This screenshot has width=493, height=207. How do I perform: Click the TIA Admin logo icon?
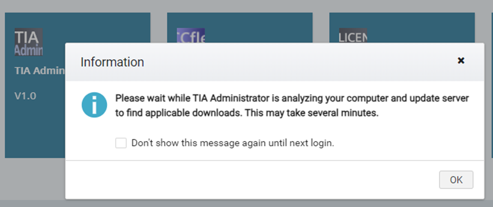[x=29, y=42]
